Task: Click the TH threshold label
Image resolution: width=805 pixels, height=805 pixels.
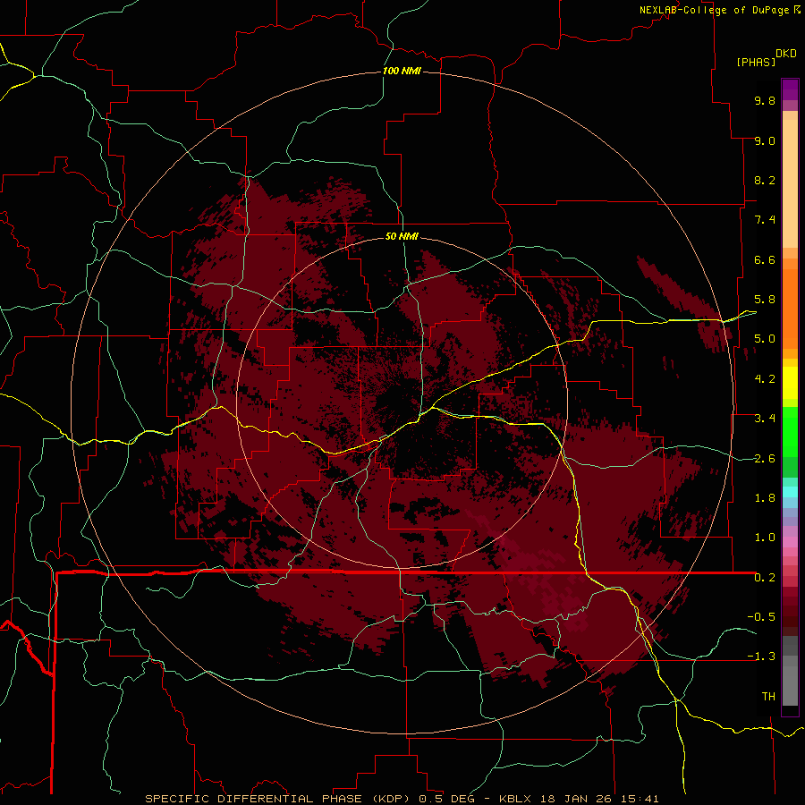Action: point(768,697)
